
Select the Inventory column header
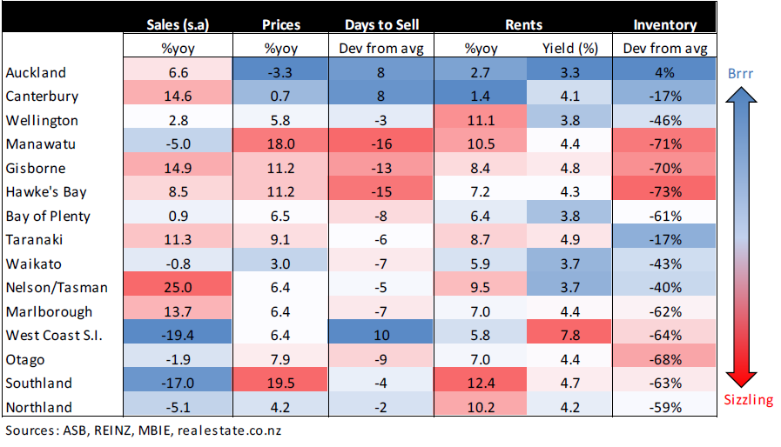pyautogui.click(x=664, y=25)
